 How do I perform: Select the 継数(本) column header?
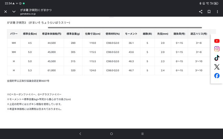click(147, 34)
